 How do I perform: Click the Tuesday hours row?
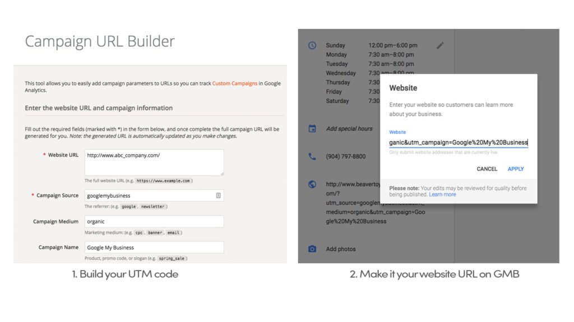tap(370, 64)
